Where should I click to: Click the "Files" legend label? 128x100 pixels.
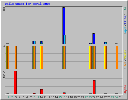pyautogui.click(x=125, y=20)
